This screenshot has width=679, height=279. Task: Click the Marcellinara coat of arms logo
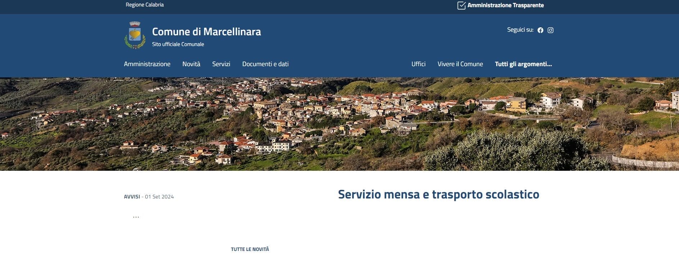135,35
